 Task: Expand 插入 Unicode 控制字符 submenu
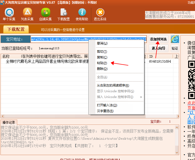click(x=116, y=97)
